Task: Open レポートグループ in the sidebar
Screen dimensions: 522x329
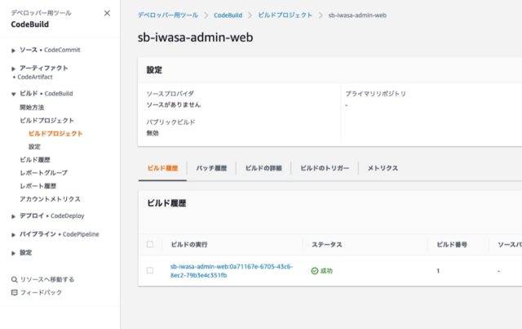Action: pyautogui.click(x=43, y=173)
